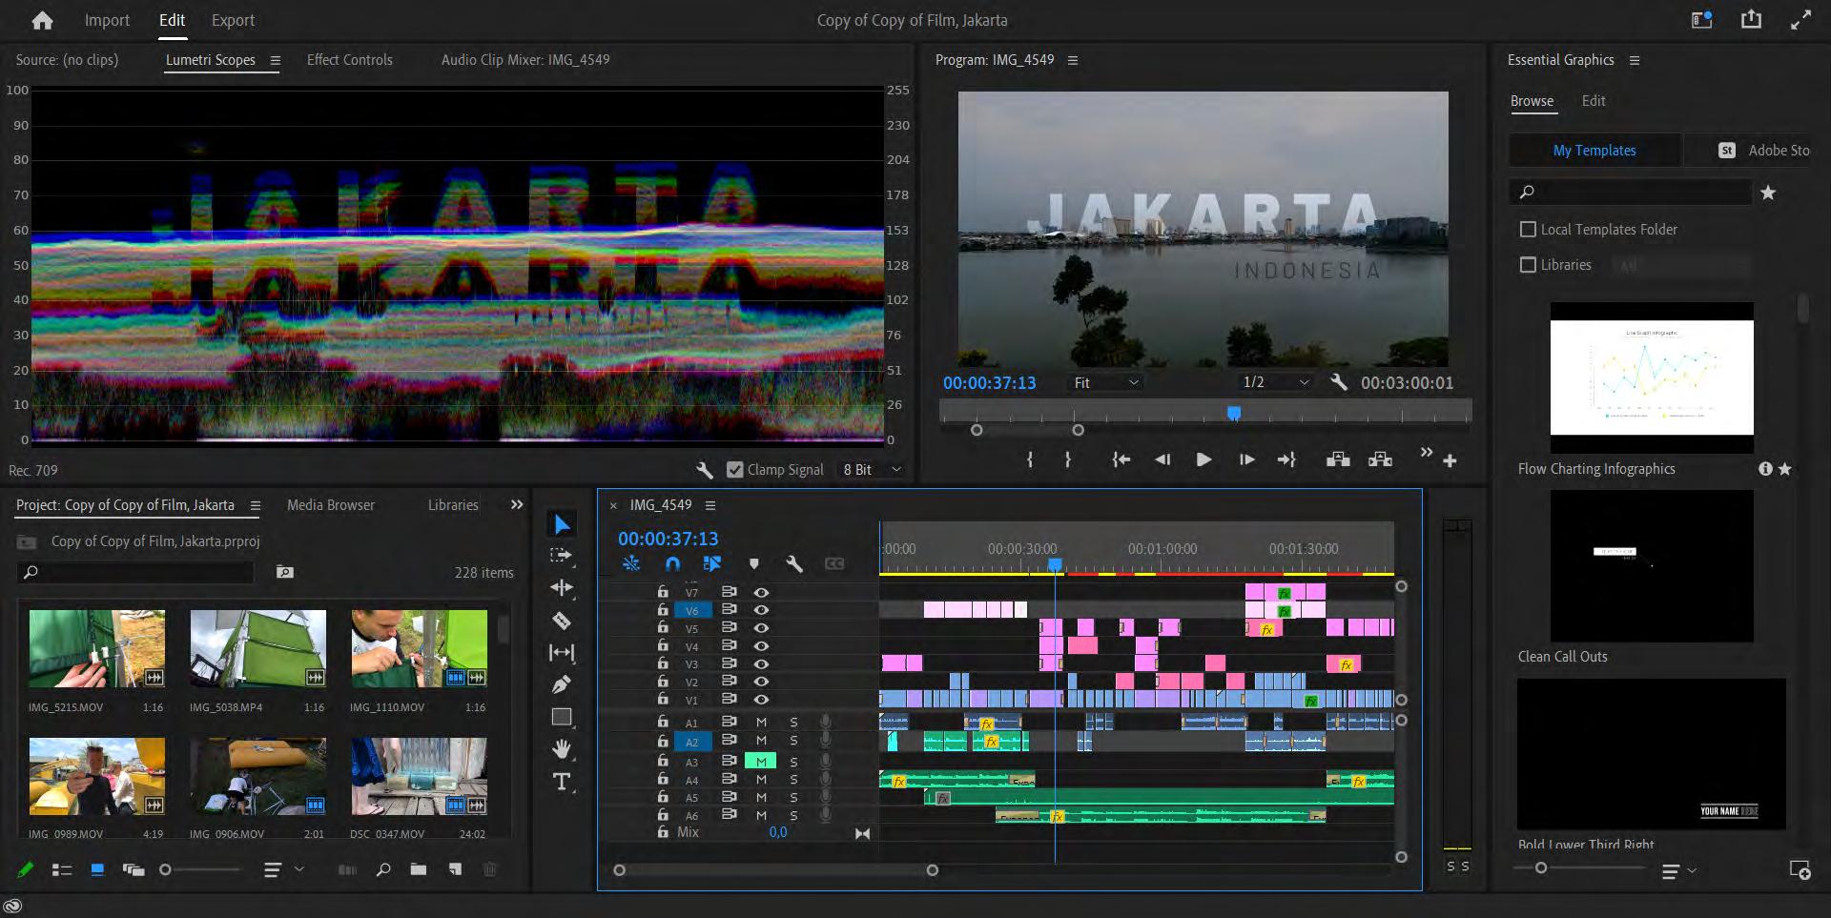Select the Hand tool
Viewport: 1831px width, 918px height.
562,749
